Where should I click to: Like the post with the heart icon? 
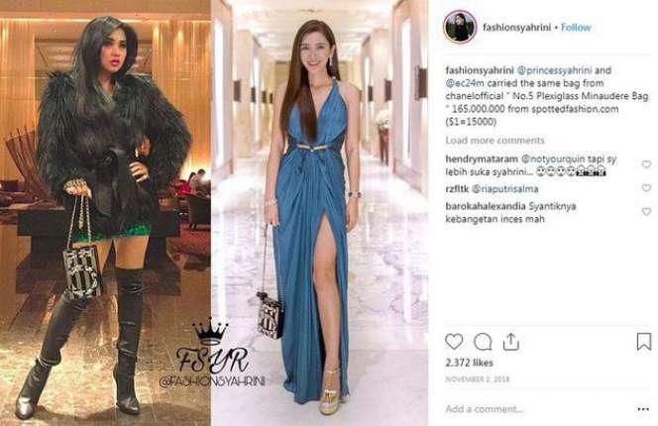pyautogui.click(x=454, y=342)
